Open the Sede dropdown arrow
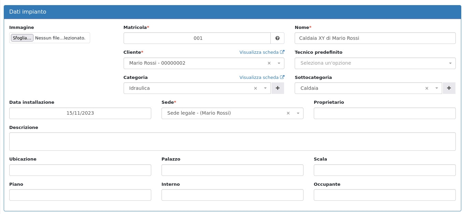Image resolution: width=464 pixels, height=214 pixels. pyautogui.click(x=298, y=113)
